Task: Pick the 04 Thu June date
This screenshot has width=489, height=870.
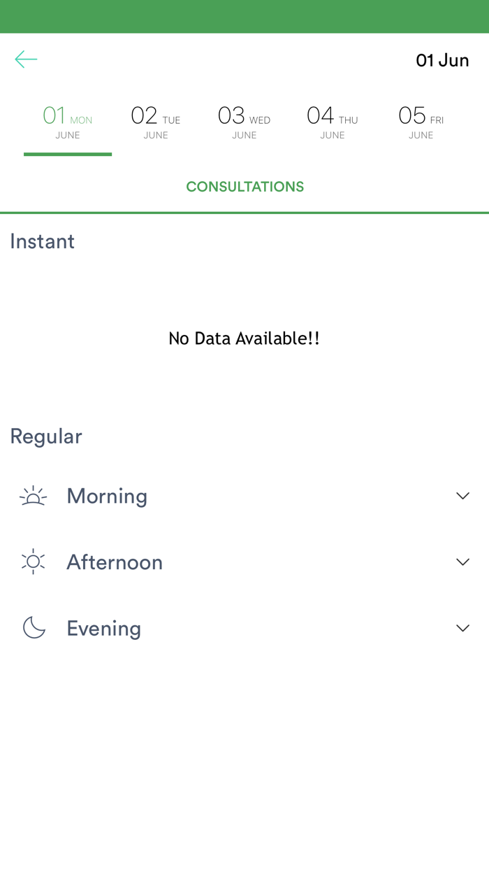Action: [x=333, y=122]
